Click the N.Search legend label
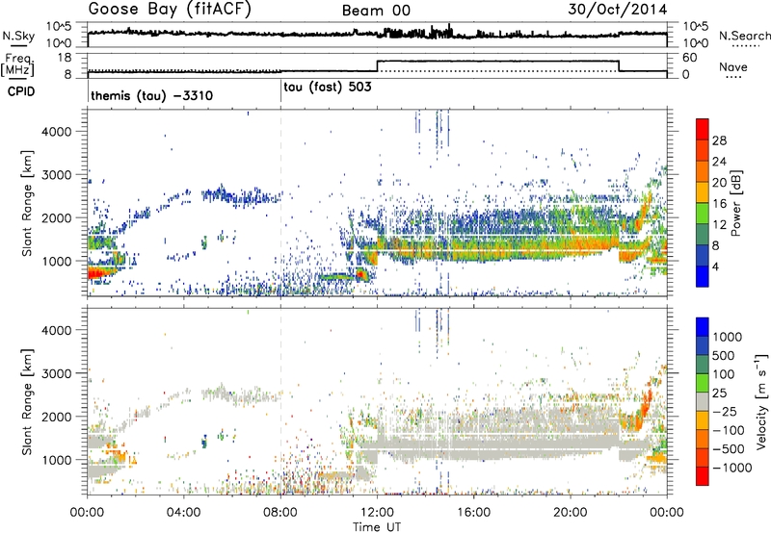Image resolution: width=771 pixels, height=533 pixels. [x=744, y=36]
